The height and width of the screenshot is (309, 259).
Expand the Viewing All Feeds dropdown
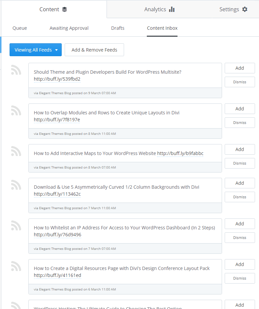pos(36,50)
